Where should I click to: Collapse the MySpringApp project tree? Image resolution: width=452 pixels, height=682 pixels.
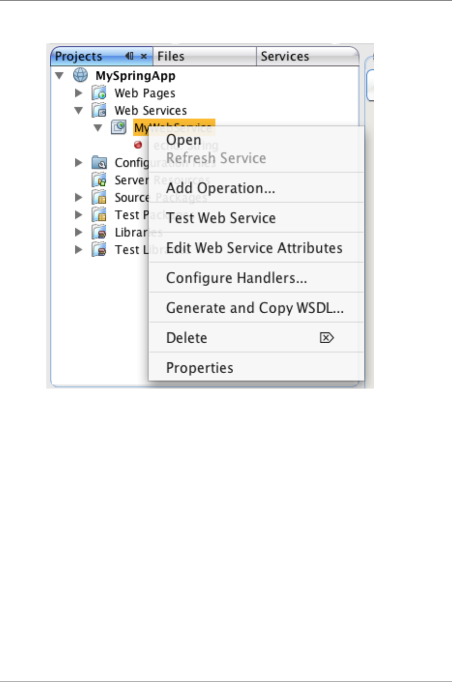pyautogui.click(x=59, y=76)
